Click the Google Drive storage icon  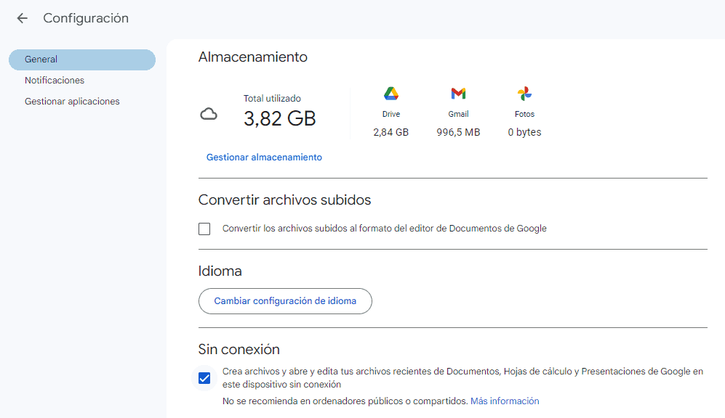[391, 94]
